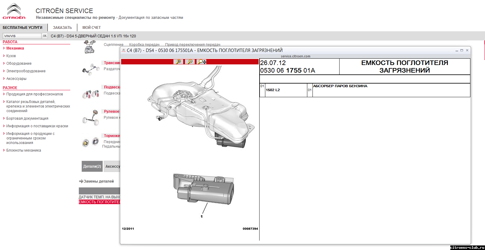The width and height of the screenshot is (485, 250).
Task: Click the enlarged canister drawing in diagram
Action: (x=204, y=189)
